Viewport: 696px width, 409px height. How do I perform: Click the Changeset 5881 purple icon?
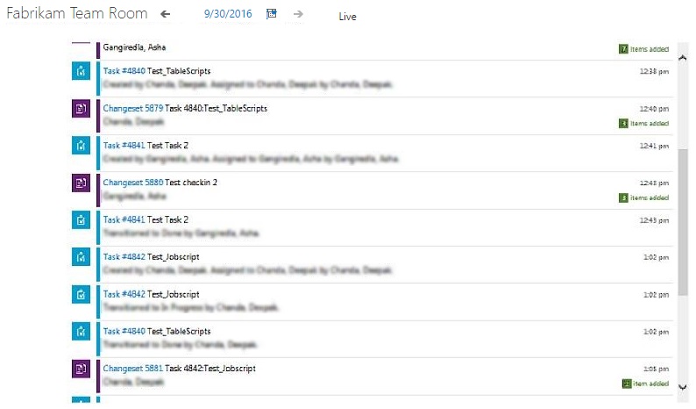81,369
